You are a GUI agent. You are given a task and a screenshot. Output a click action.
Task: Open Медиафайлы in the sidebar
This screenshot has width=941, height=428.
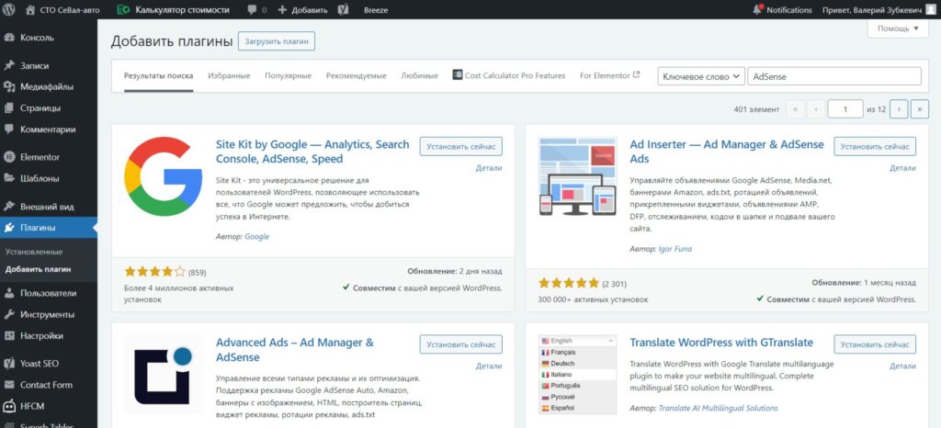point(48,87)
